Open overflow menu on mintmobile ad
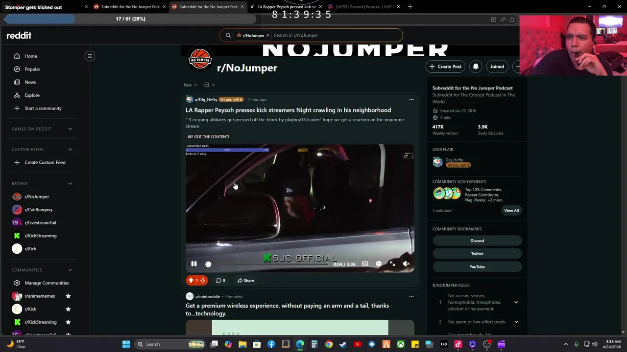This screenshot has width=627, height=352. pos(411,296)
